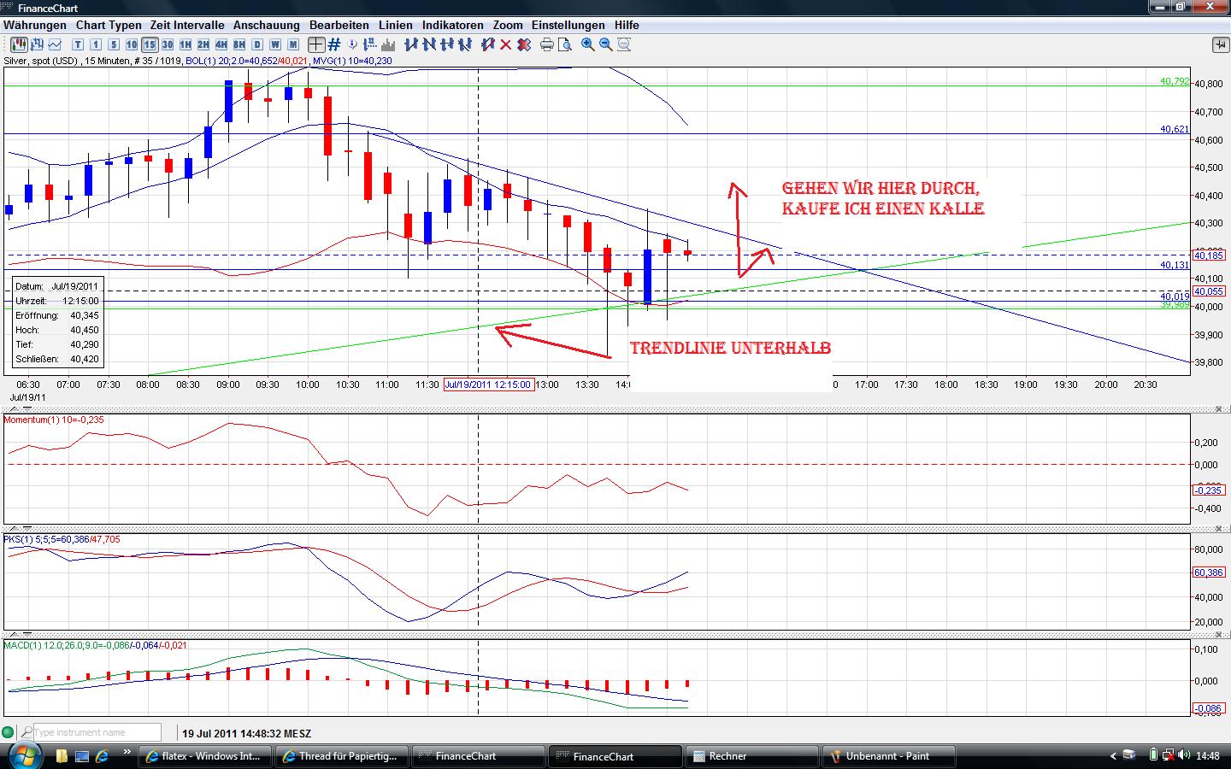The height and width of the screenshot is (769, 1231).
Task: Collapse the Momentum panel with down arrow
Action: 27,408
